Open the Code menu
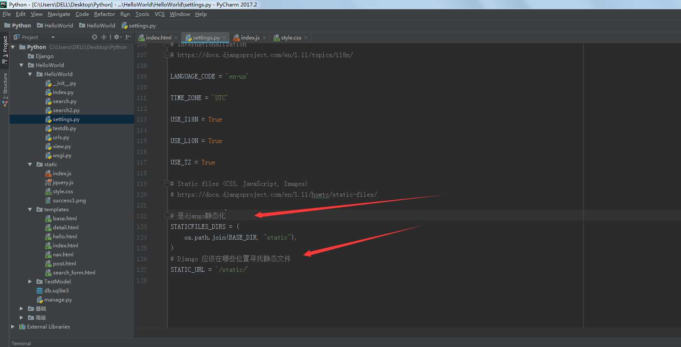The width and height of the screenshot is (681, 347). (82, 14)
